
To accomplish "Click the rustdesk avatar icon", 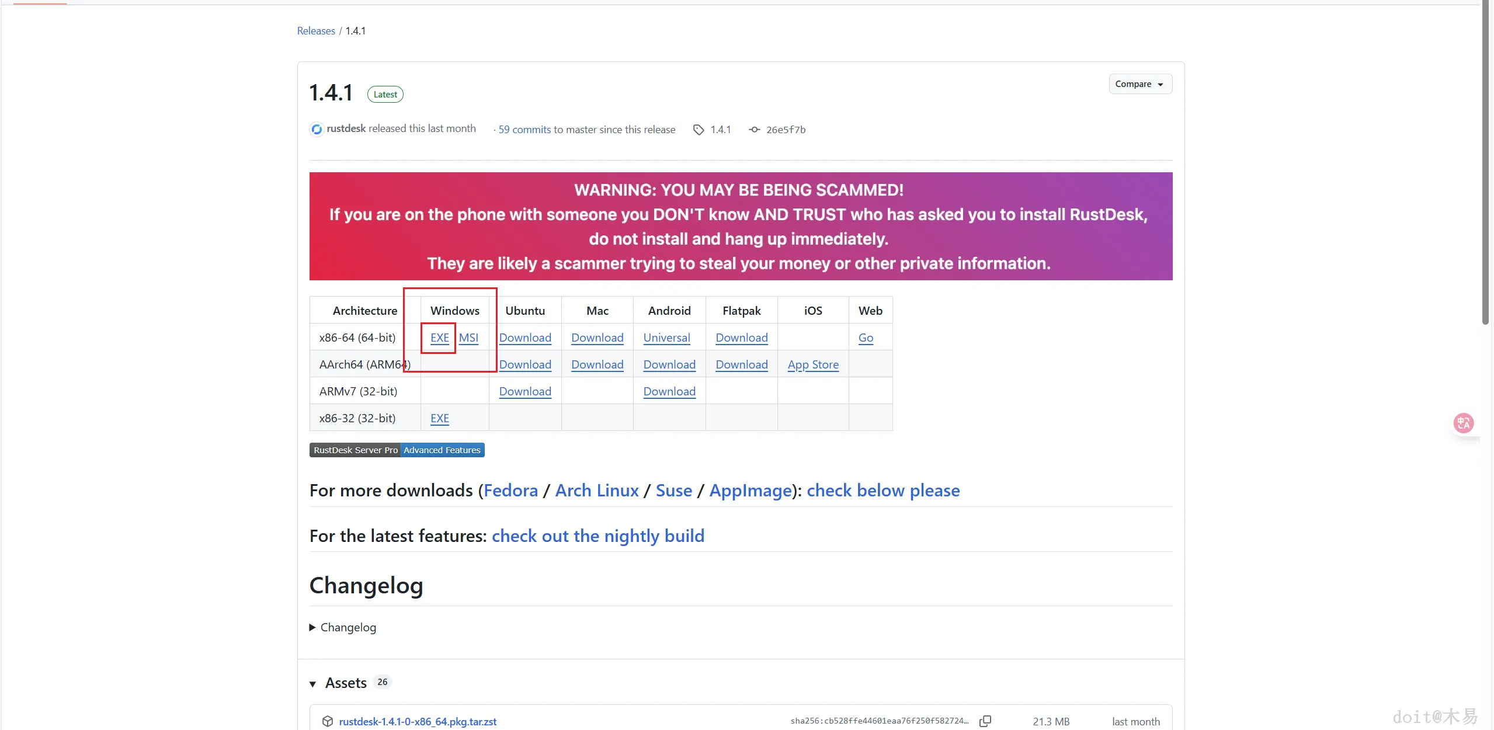I will click(x=317, y=129).
